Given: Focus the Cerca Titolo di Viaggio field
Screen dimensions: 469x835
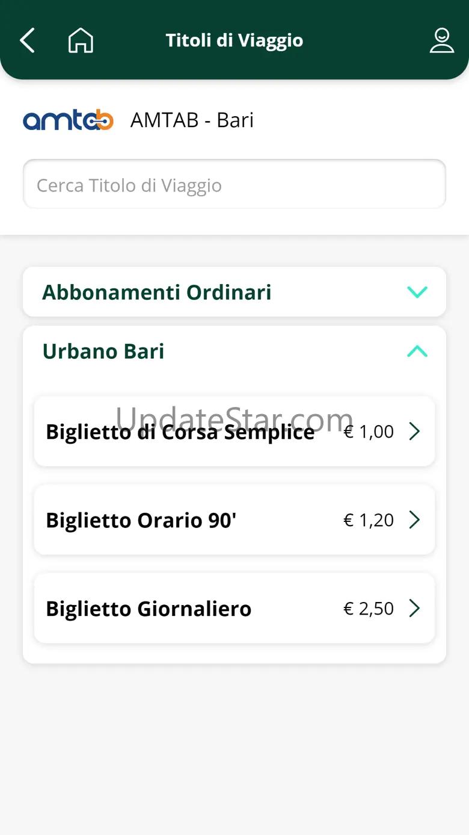Looking at the screenshot, I should pyautogui.click(x=234, y=185).
